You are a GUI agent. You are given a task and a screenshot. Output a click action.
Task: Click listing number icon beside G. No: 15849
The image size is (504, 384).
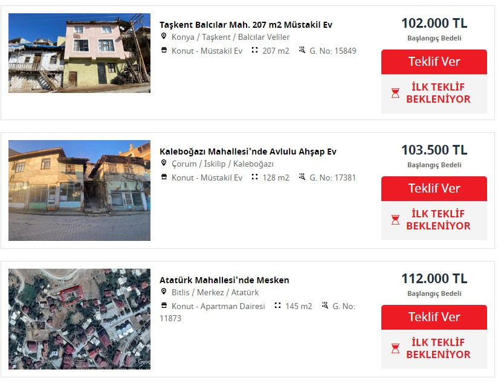click(302, 50)
